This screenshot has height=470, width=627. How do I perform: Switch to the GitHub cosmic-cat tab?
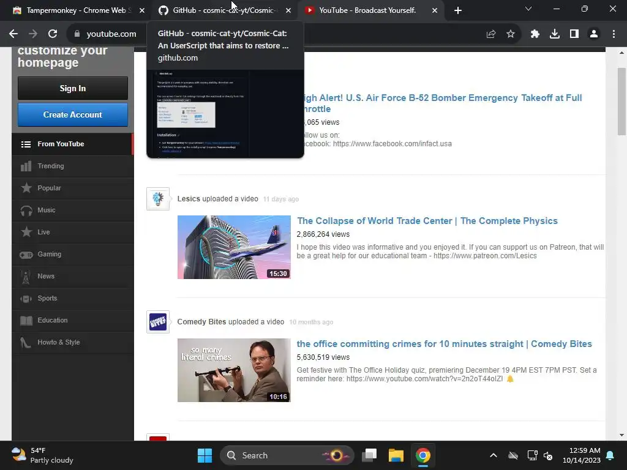pyautogui.click(x=224, y=10)
